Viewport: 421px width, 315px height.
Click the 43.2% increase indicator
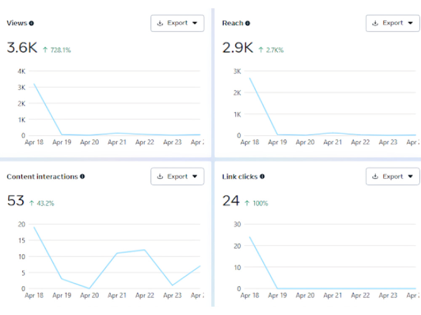[x=42, y=203]
